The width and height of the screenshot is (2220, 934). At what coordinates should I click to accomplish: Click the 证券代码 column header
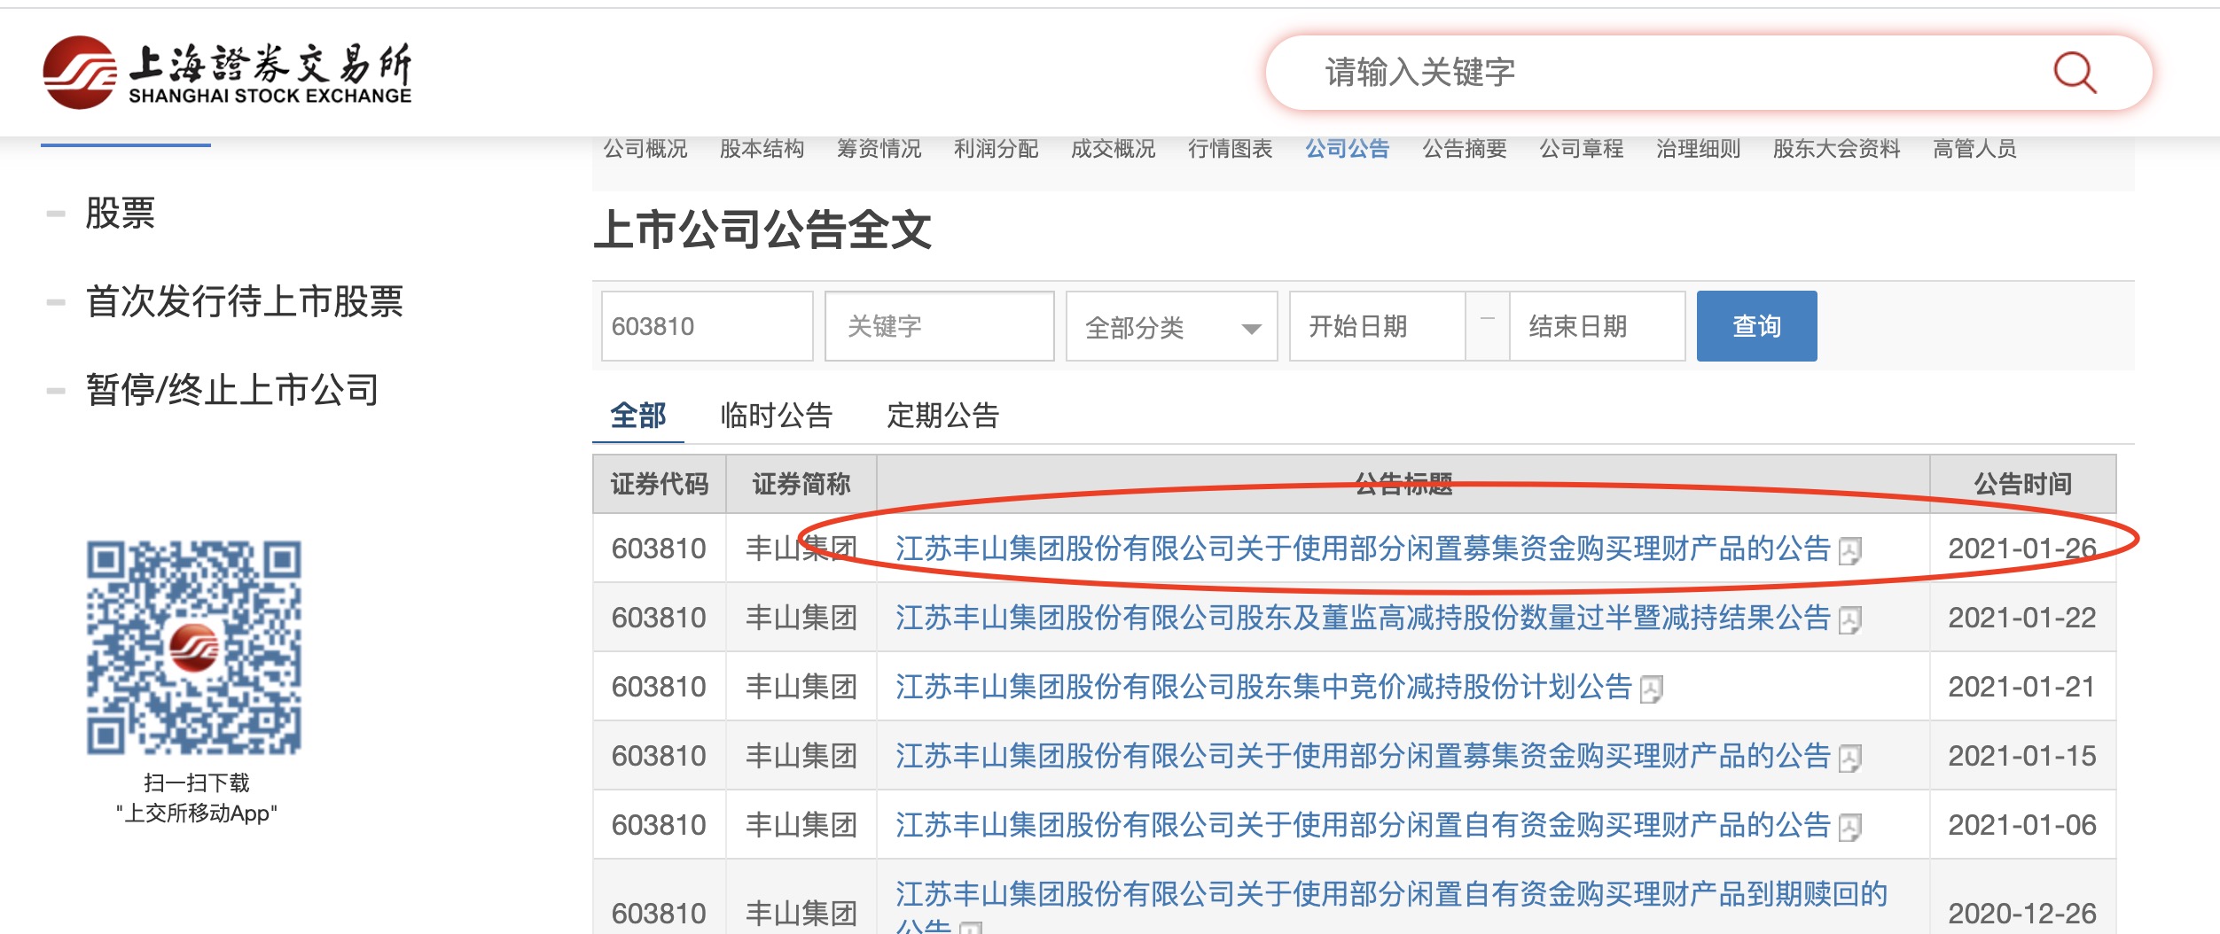click(660, 484)
